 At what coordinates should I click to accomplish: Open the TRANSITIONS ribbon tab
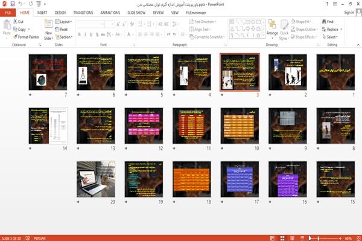[x=83, y=13]
